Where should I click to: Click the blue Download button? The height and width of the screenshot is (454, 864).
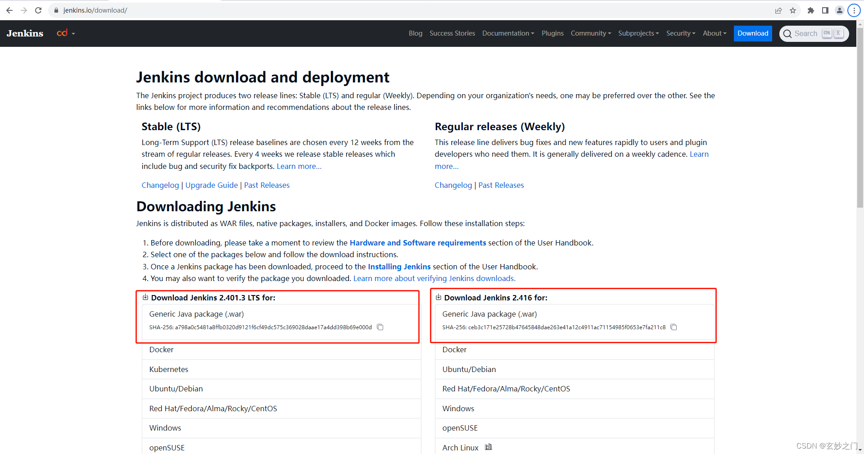[x=753, y=33]
